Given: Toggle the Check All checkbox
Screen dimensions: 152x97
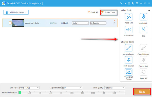Looking at the screenshot, I should [x=89, y=12].
